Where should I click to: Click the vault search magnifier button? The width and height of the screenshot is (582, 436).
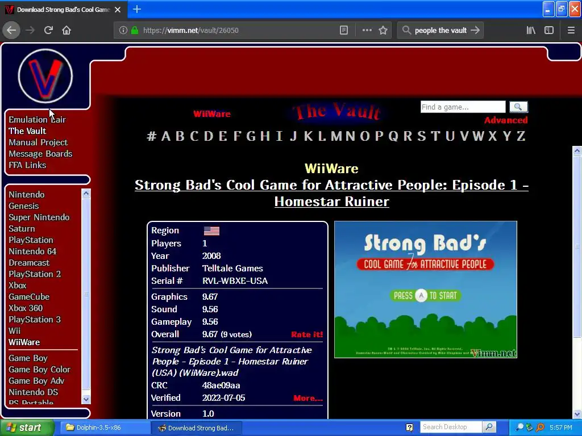coord(518,107)
